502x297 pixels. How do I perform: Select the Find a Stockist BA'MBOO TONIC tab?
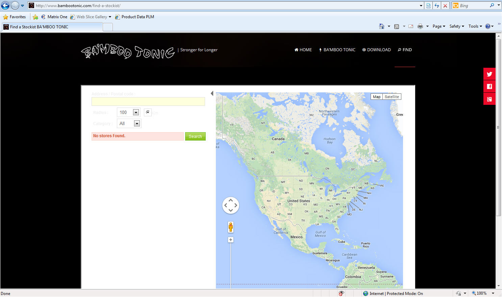pyautogui.click(x=52, y=27)
